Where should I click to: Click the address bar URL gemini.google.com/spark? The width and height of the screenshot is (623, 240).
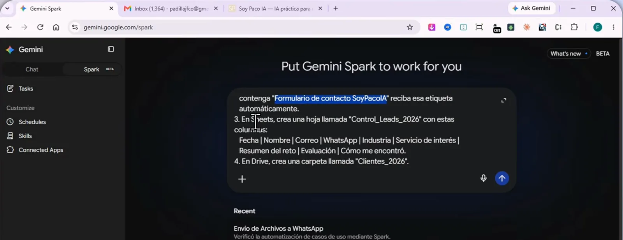[118, 27]
